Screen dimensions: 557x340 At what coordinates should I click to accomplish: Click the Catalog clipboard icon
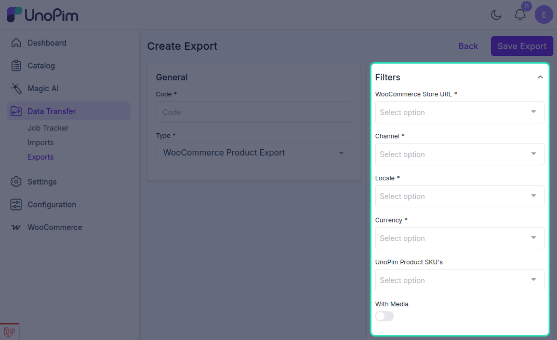coord(16,65)
